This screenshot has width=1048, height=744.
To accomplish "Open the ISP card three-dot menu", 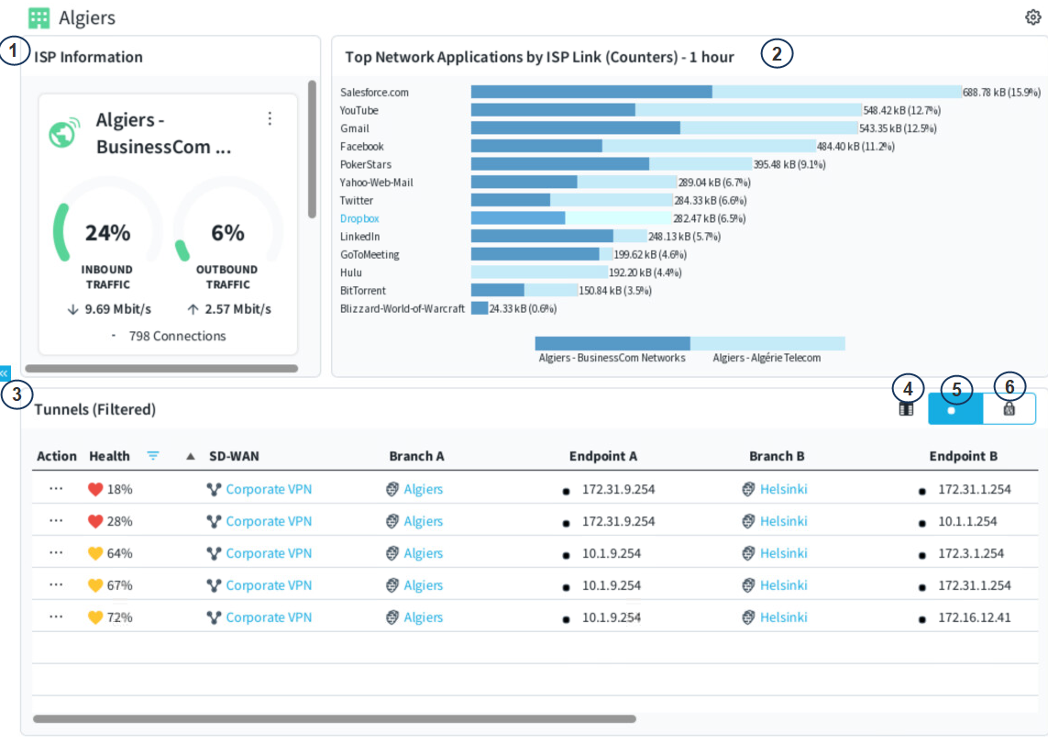I will [270, 118].
